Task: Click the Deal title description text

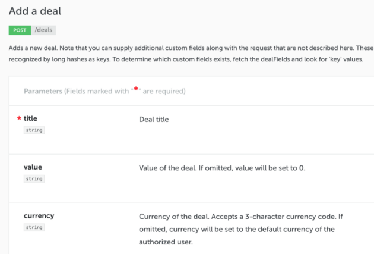Action: point(154,119)
